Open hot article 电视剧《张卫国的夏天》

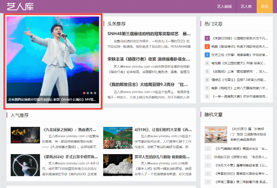click(x=239, y=63)
